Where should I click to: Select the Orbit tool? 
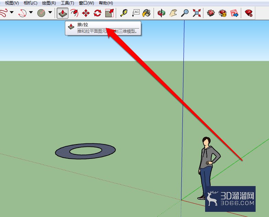[161, 13]
